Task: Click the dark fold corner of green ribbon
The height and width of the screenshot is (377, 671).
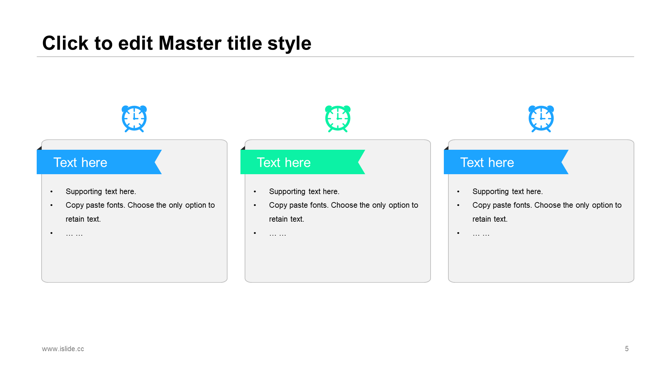Action: 243,148
